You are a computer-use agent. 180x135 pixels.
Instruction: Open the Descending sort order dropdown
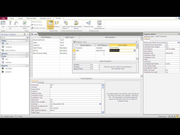[134, 51]
